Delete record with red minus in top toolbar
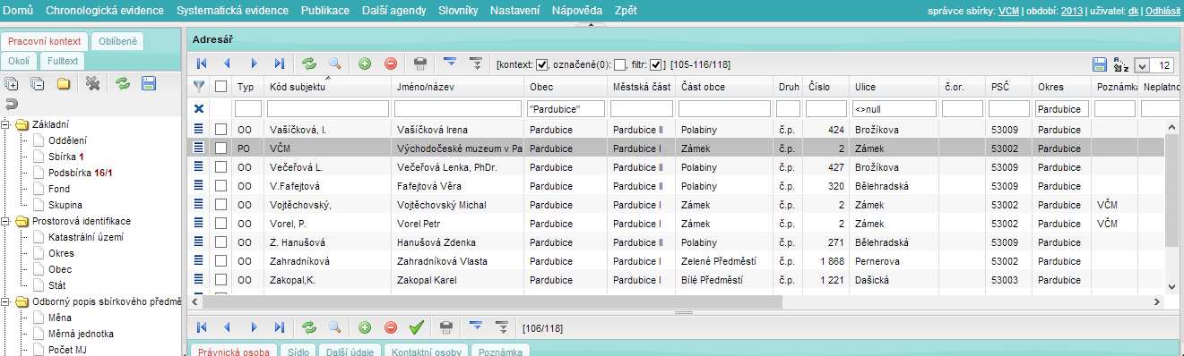The image size is (1184, 356). [390, 64]
